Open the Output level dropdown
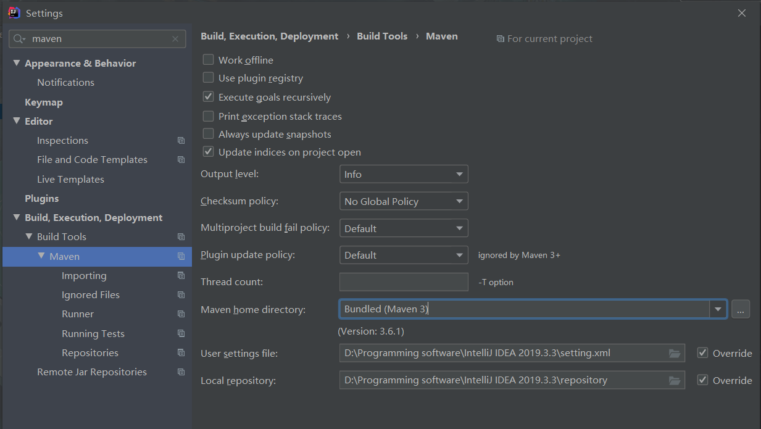 click(404, 175)
